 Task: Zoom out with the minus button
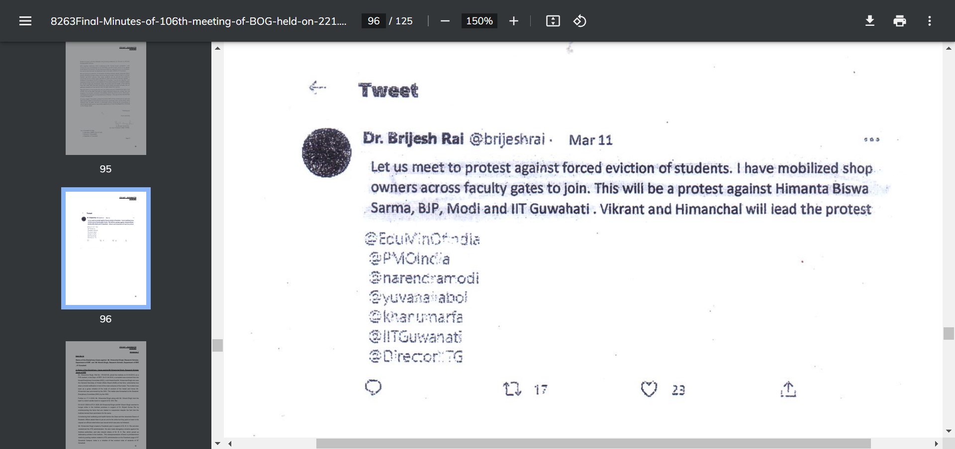click(445, 21)
